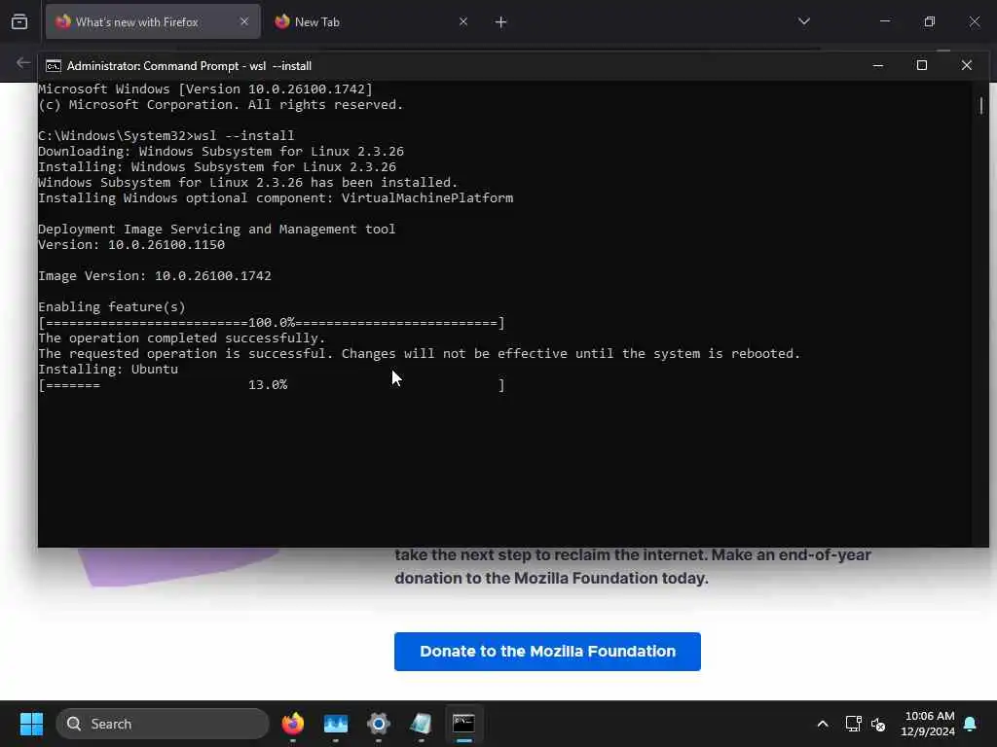The height and width of the screenshot is (747, 997).
Task: Click the 'wsl --install' command text
Action: pyautogui.click(x=244, y=135)
